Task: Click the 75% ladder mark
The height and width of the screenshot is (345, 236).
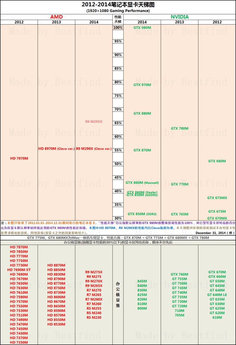Action: 118,96
